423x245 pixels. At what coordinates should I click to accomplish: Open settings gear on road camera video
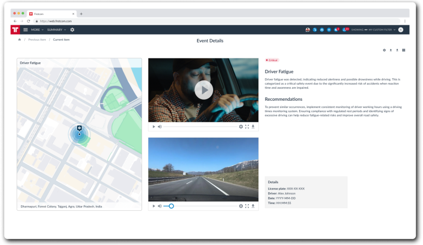(x=241, y=206)
